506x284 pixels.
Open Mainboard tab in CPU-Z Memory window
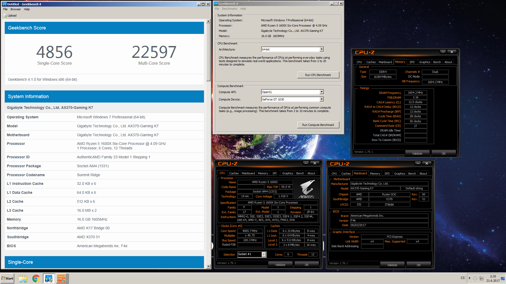(385, 62)
